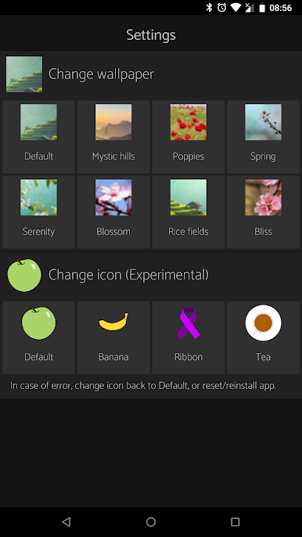Image resolution: width=302 pixels, height=537 pixels.
Task: Choose the Mystic hills wallpaper
Action: click(x=113, y=137)
